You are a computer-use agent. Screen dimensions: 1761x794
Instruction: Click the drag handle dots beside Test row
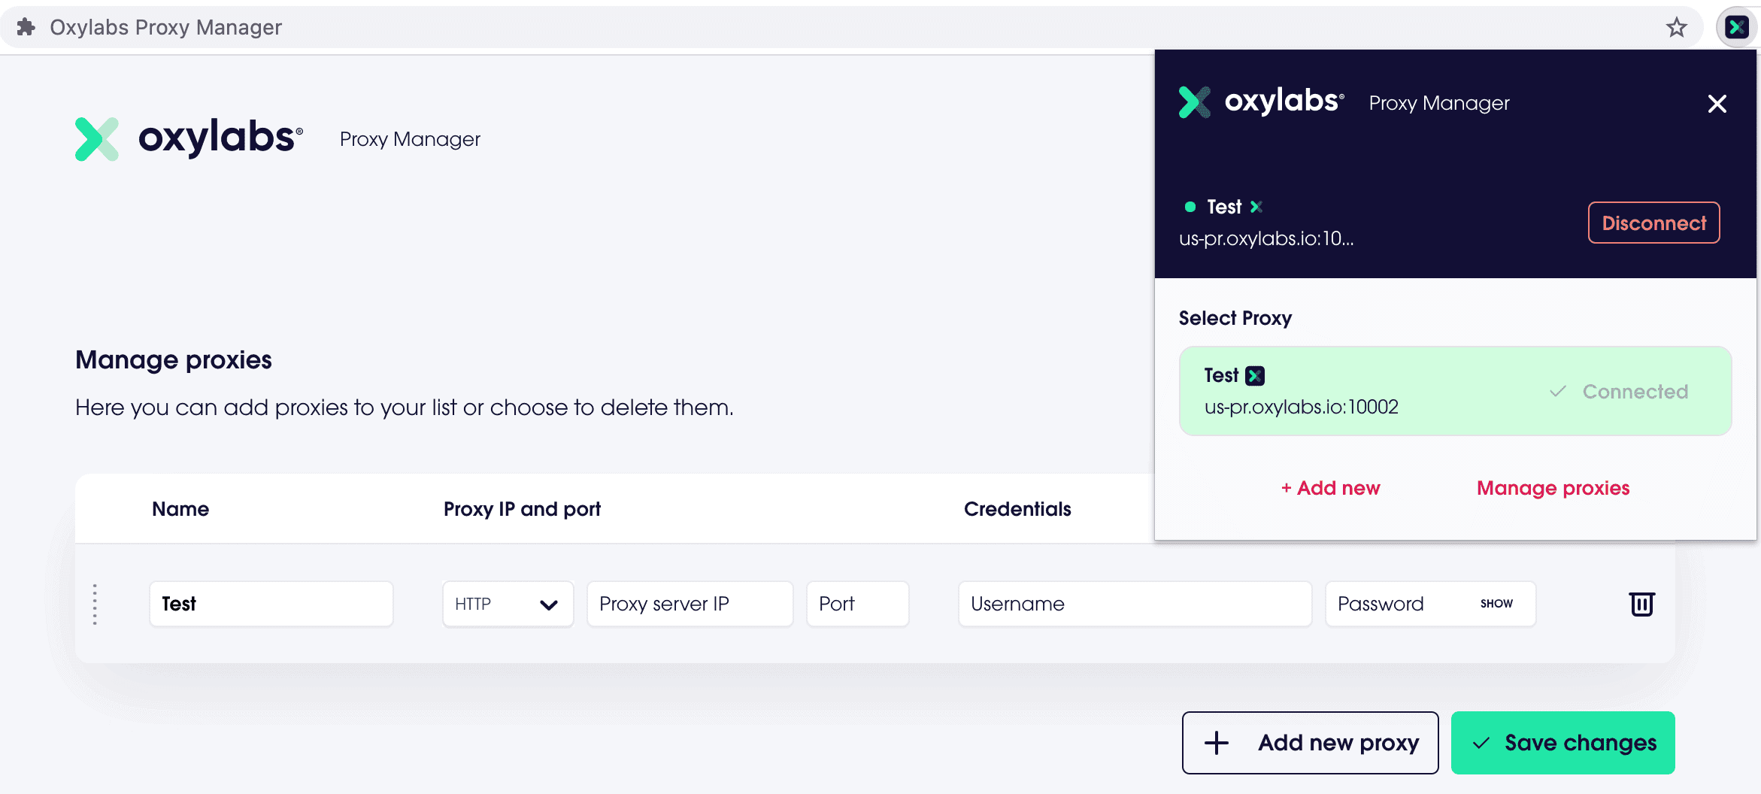(95, 604)
